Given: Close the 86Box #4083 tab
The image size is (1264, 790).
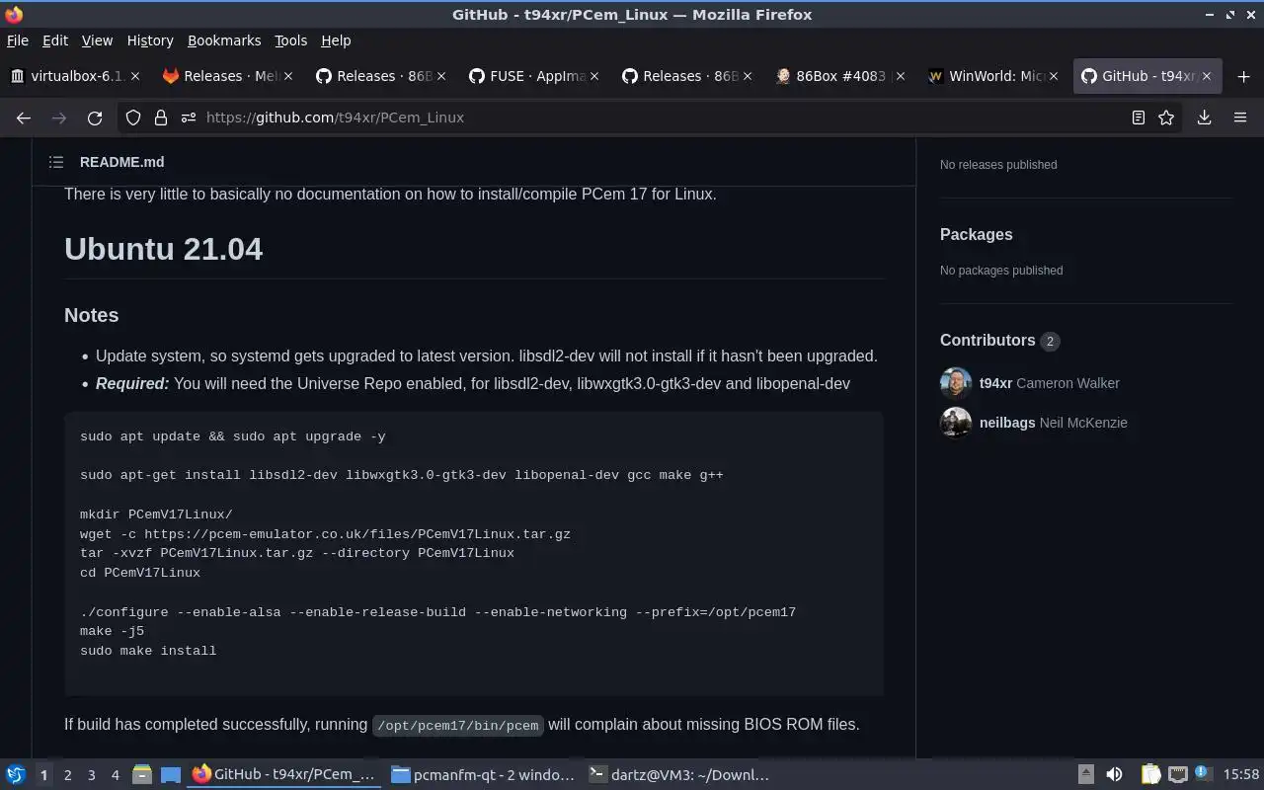Looking at the screenshot, I should [901, 76].
